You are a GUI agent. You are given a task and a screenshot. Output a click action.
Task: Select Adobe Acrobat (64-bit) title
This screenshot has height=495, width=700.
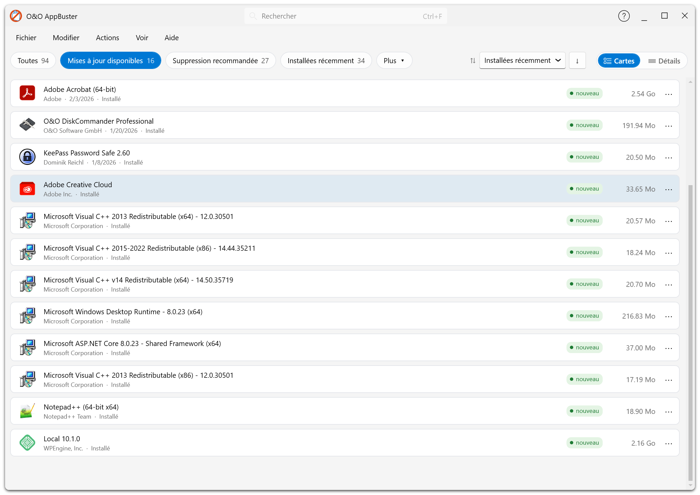coord(80,89)
